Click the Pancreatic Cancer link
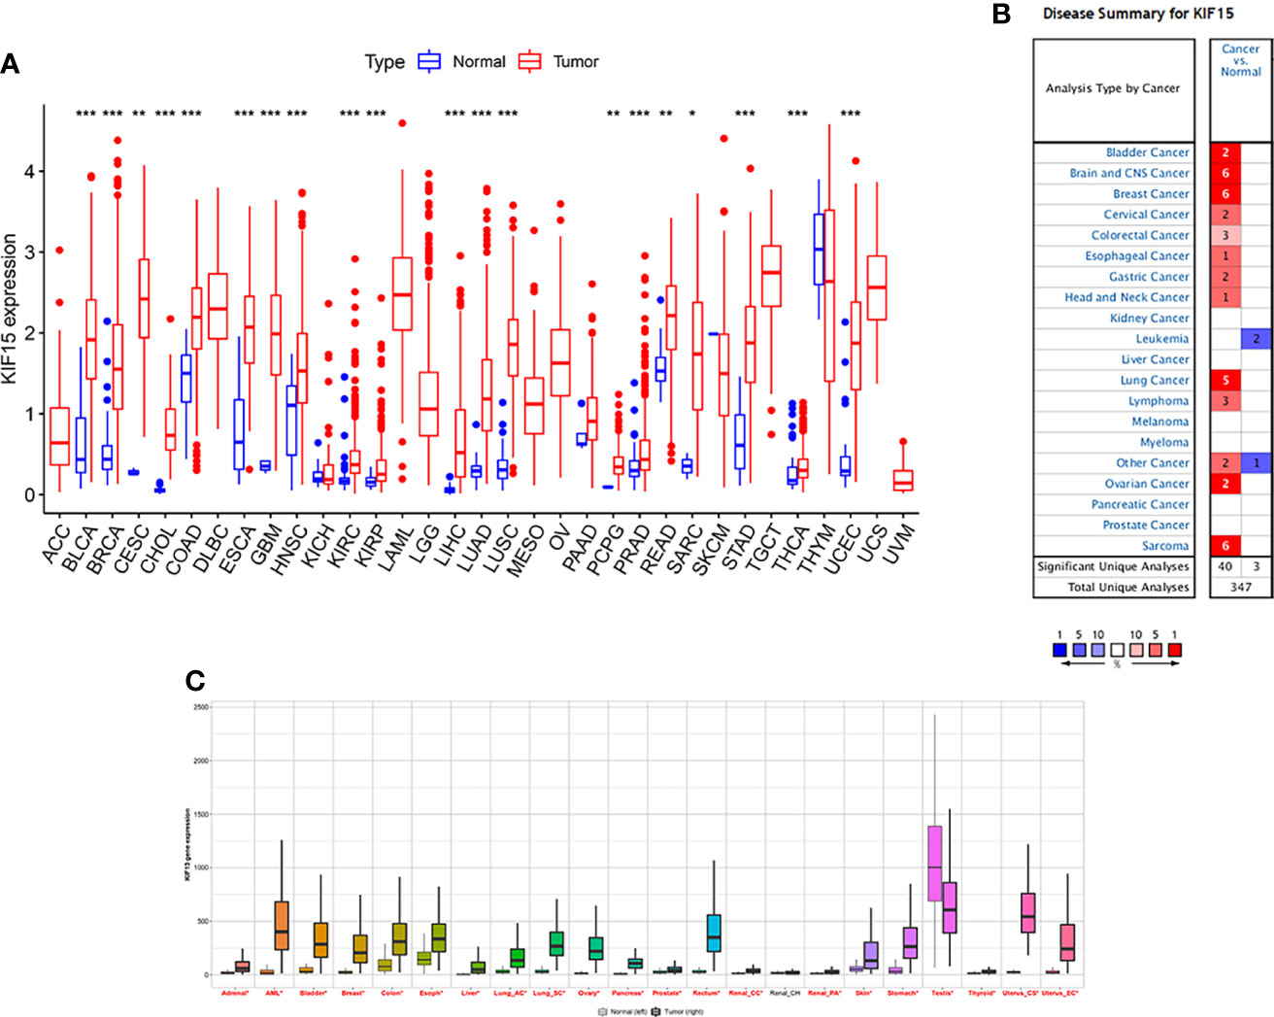 1140,504
